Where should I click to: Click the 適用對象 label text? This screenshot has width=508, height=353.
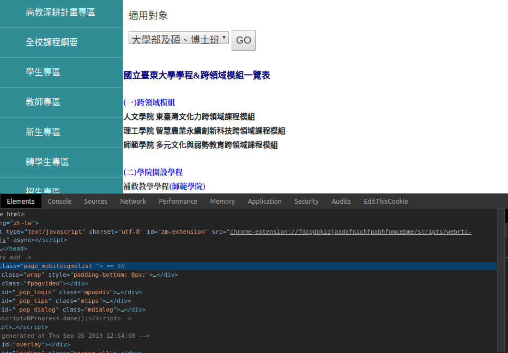[x=148, y=16]
